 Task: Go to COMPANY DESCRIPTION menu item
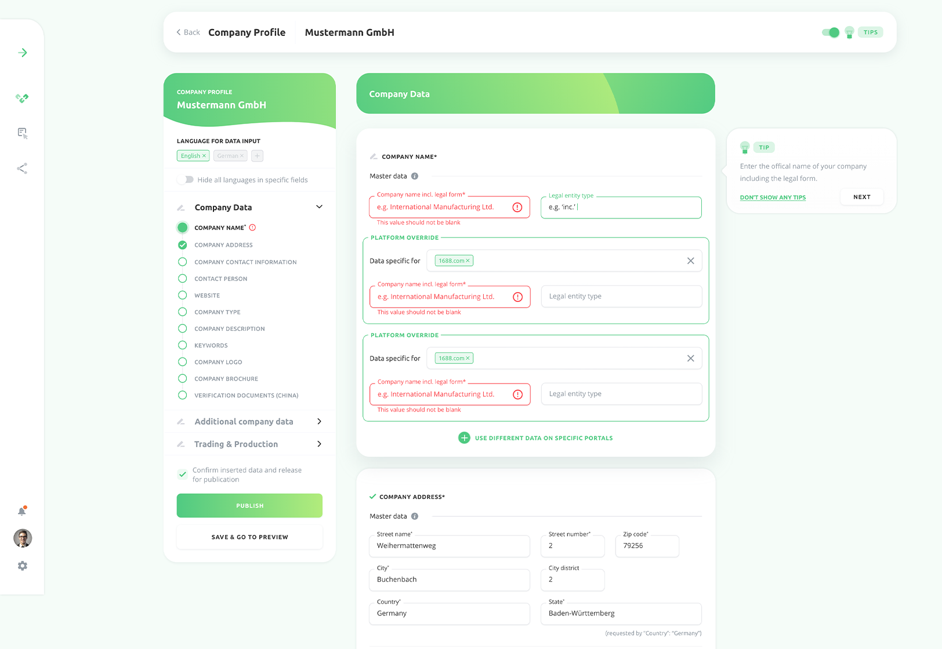[x=230, y=329]
